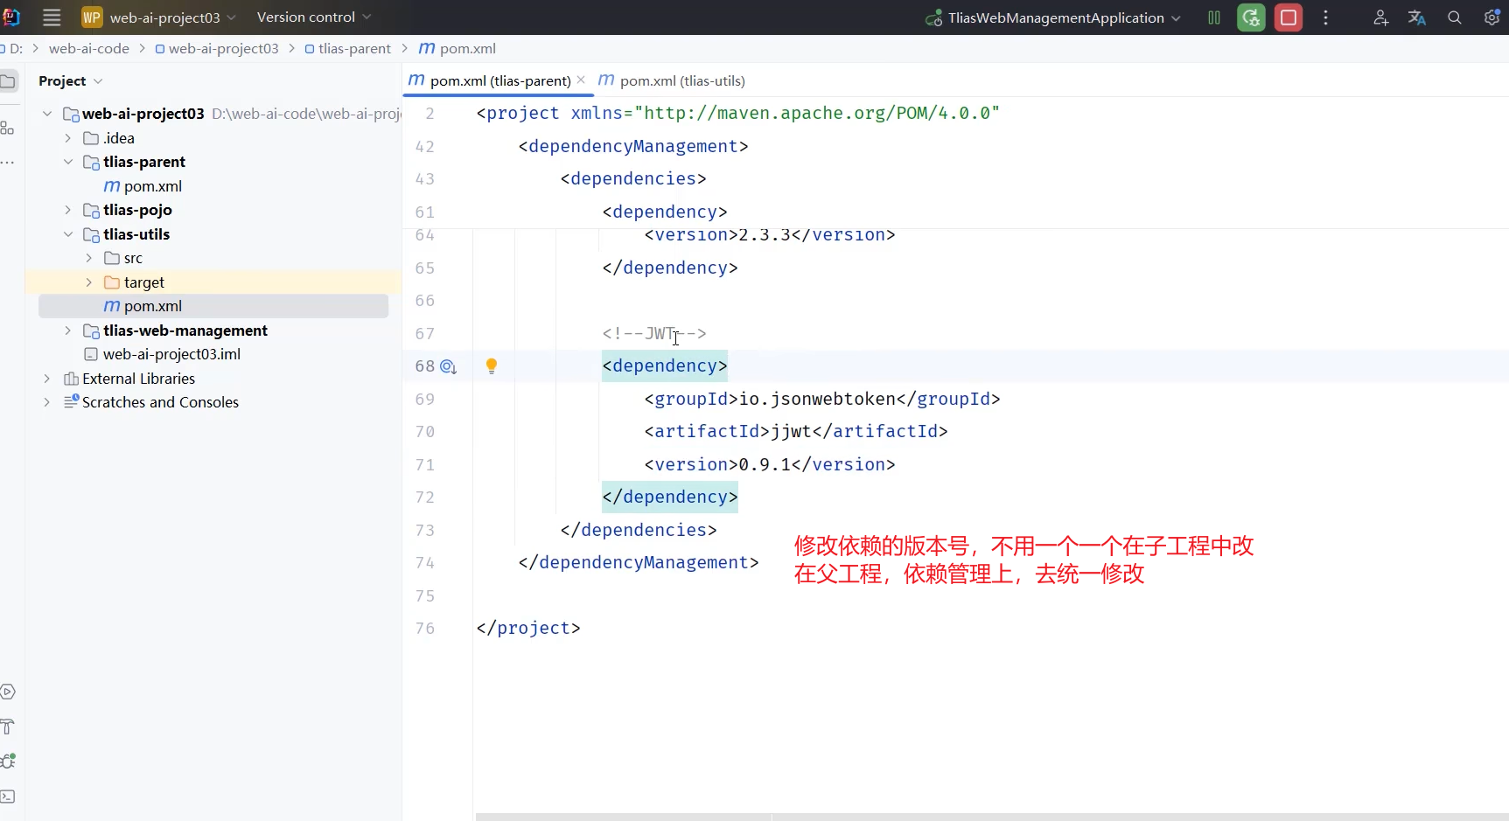Collapse the tlias-parent module
Image resolution: width=1509 pixels, height=821 pixels.
point(68,162)
